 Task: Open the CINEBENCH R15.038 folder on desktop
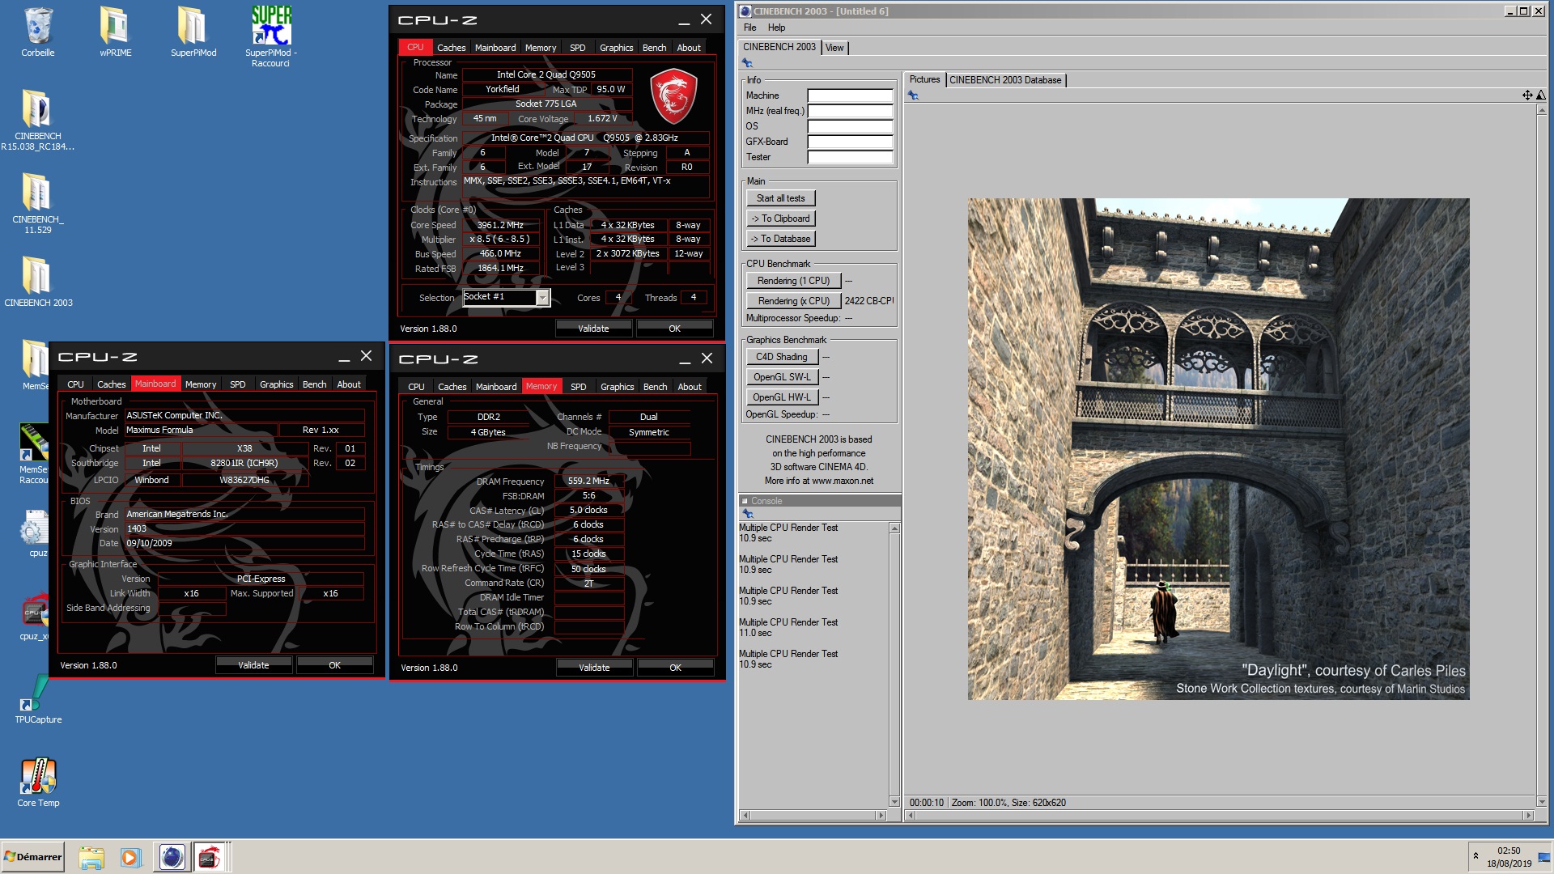[x=38, y=120]
